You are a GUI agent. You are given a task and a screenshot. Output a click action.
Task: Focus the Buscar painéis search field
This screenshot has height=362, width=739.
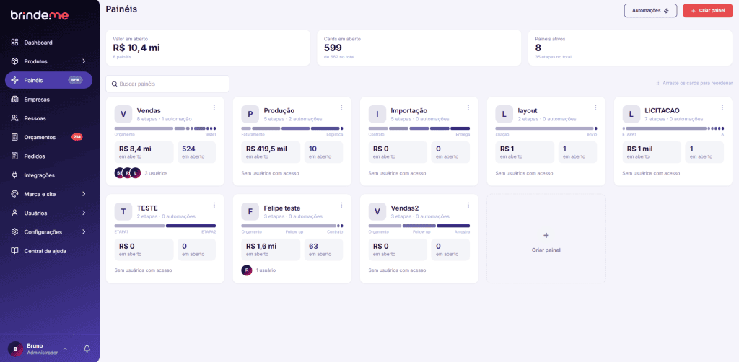[x=167, y=84]
